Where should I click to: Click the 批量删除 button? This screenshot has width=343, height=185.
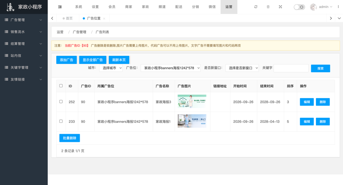click(x=70, y=138)
